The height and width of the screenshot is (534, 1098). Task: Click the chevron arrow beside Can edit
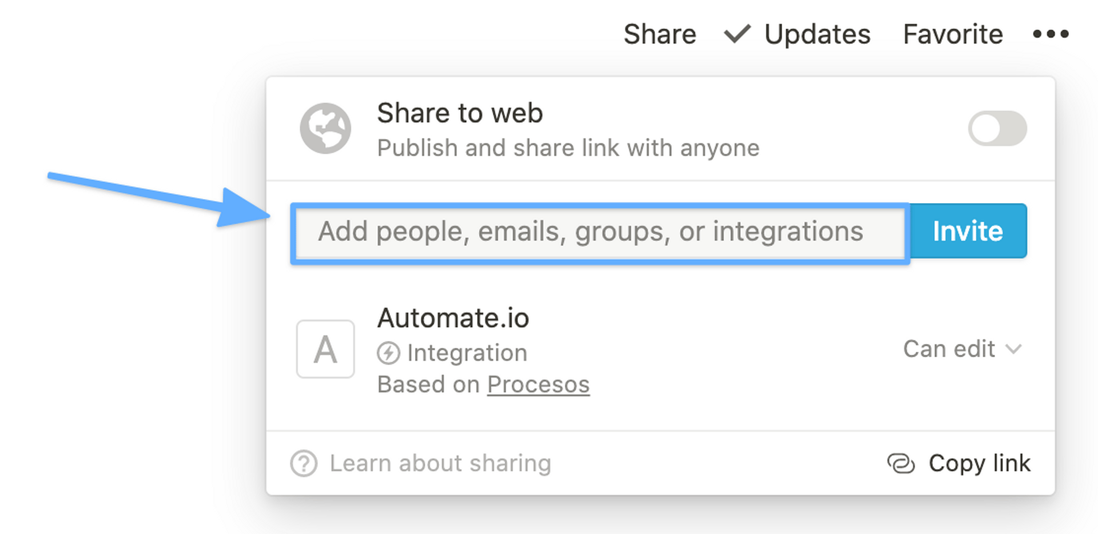1013,349
